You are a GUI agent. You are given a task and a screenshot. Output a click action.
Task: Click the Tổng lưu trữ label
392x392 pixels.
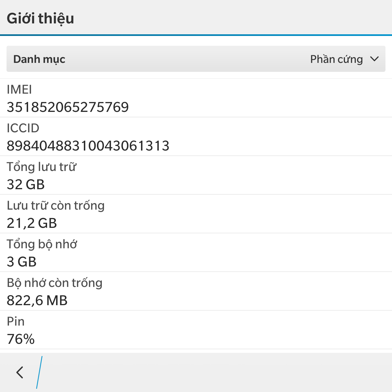[x=42, y=167]
